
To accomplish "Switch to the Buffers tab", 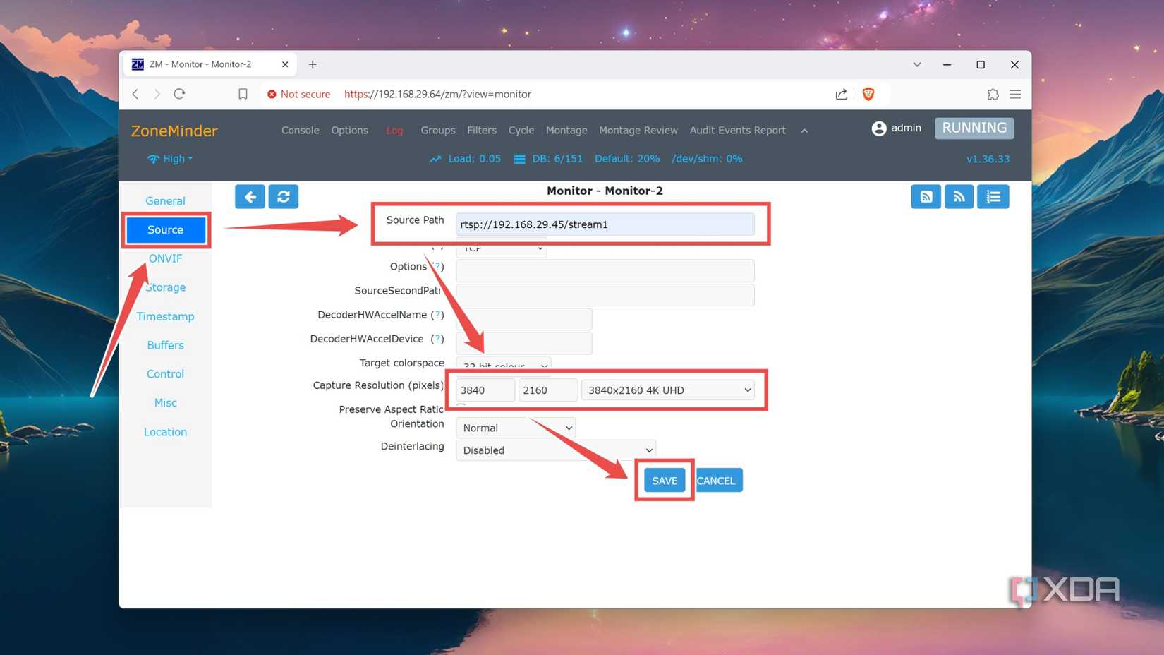I will pyautogui.click(x=165, y=345).
